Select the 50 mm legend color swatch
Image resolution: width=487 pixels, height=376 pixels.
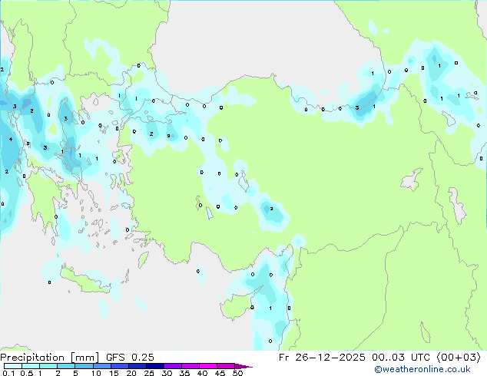239,366
